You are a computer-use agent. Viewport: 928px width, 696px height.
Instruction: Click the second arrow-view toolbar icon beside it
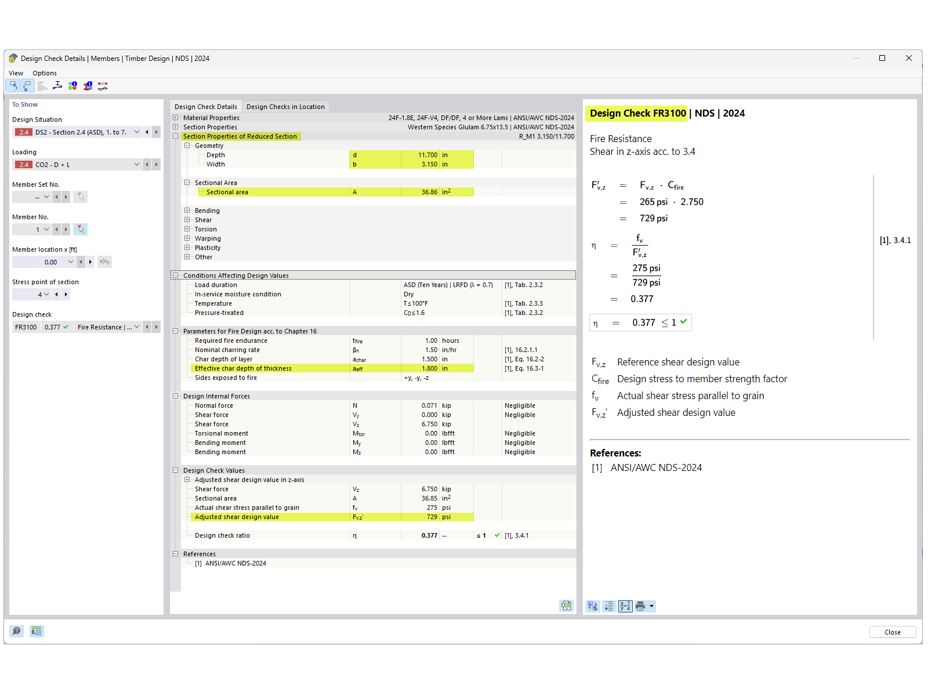[27, 86]
